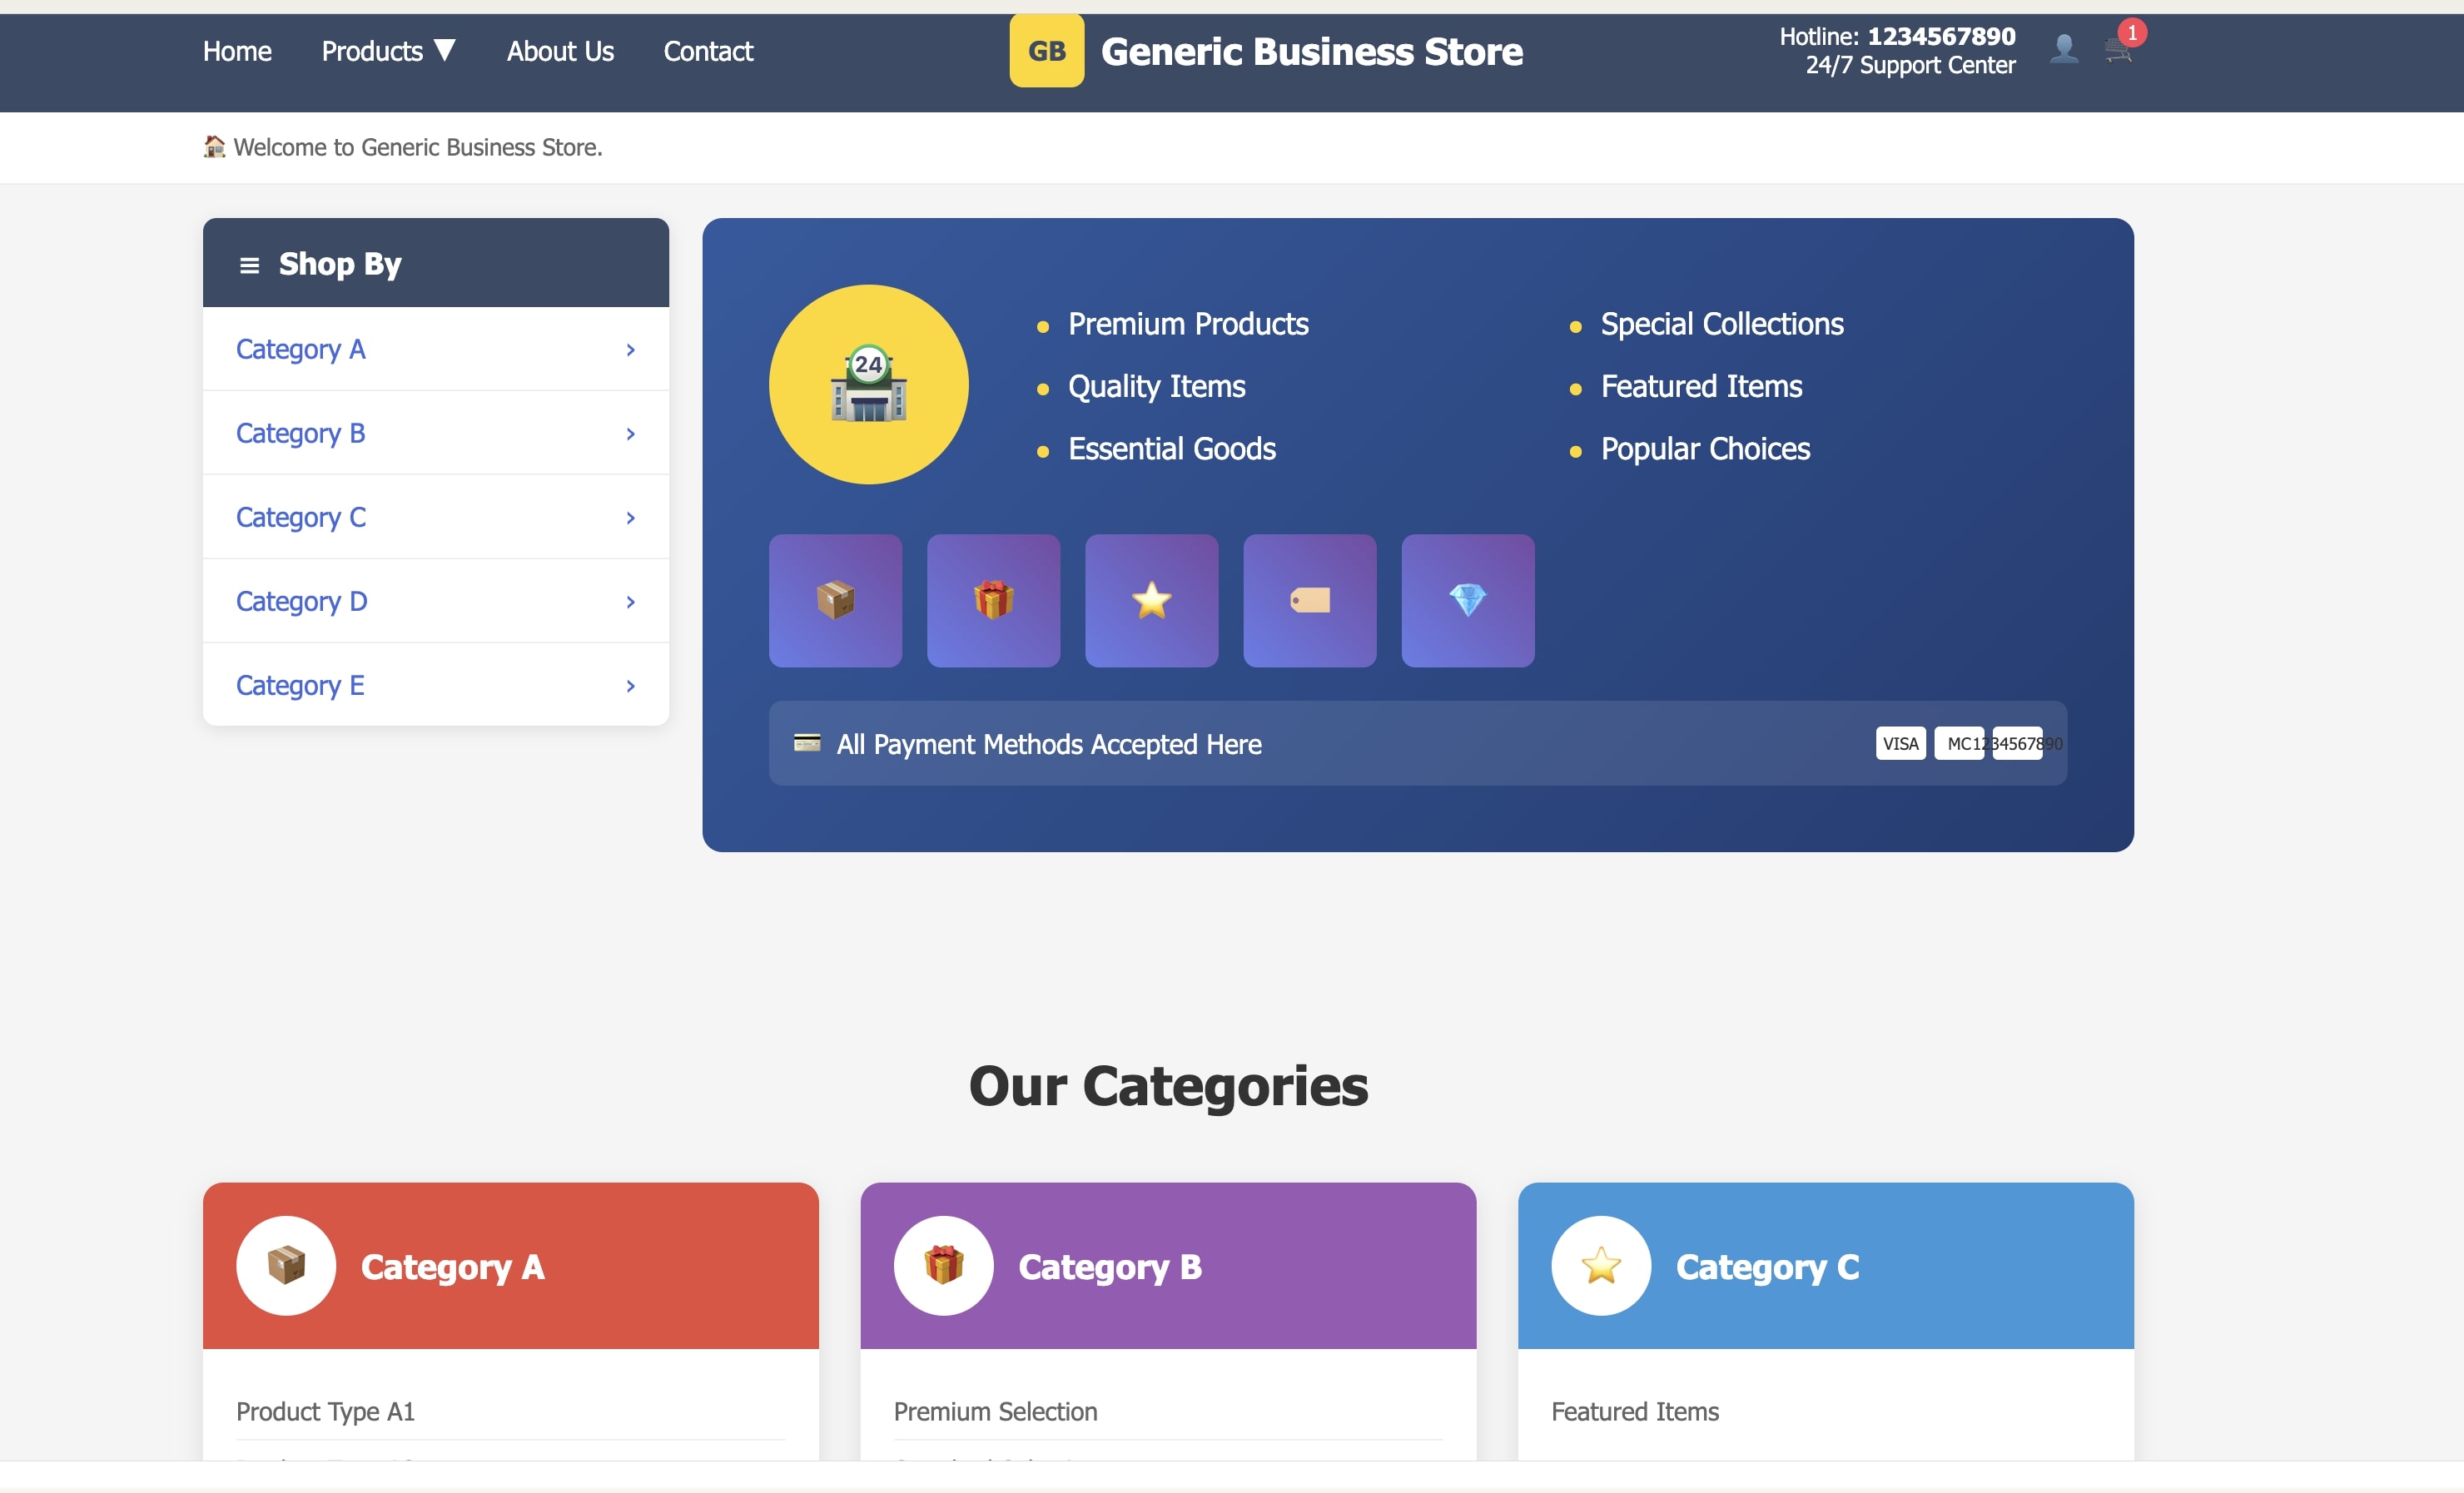Open the purple Category B card header
This screenshot has height=1493, width=2464.
click(1168, 1266)
